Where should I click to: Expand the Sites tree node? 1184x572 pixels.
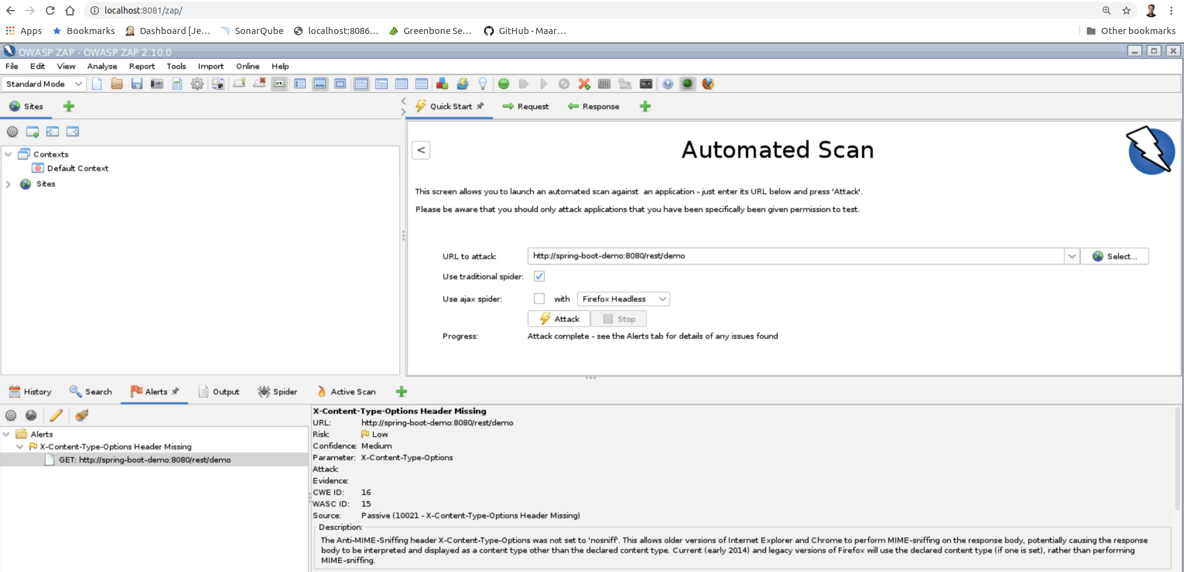9,184
